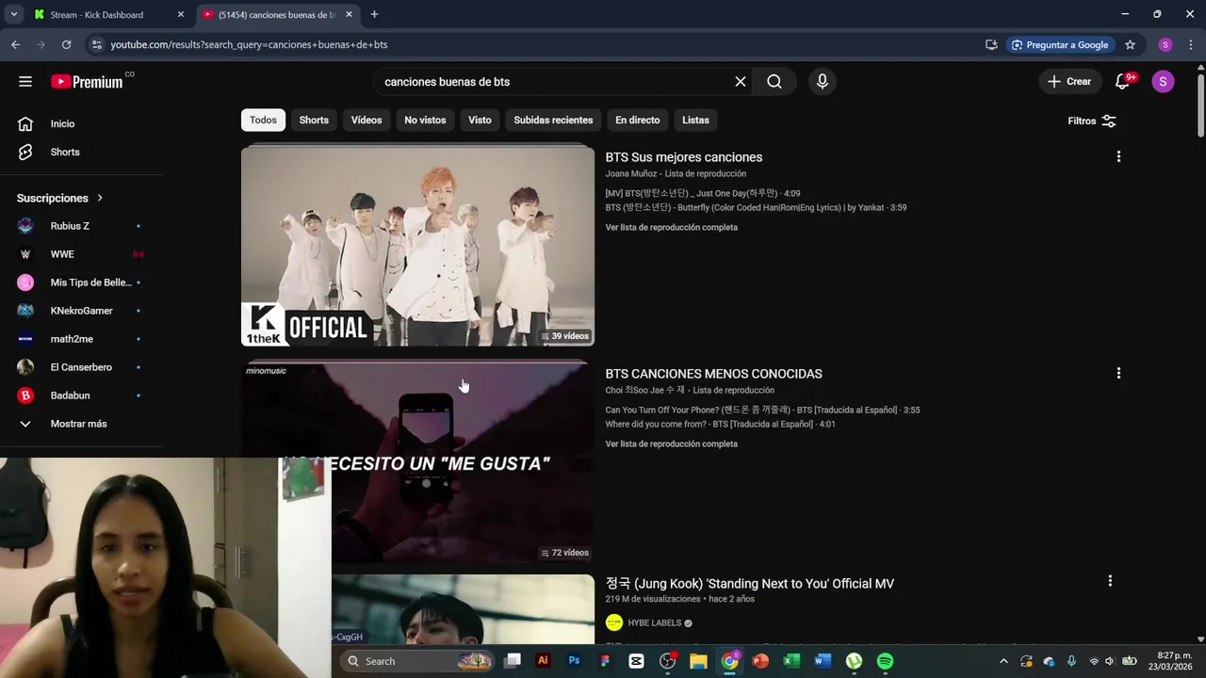Play Butterfly Color Coded lyrics entry
The height and width of the screenshot is (678, 1206).
756,207
